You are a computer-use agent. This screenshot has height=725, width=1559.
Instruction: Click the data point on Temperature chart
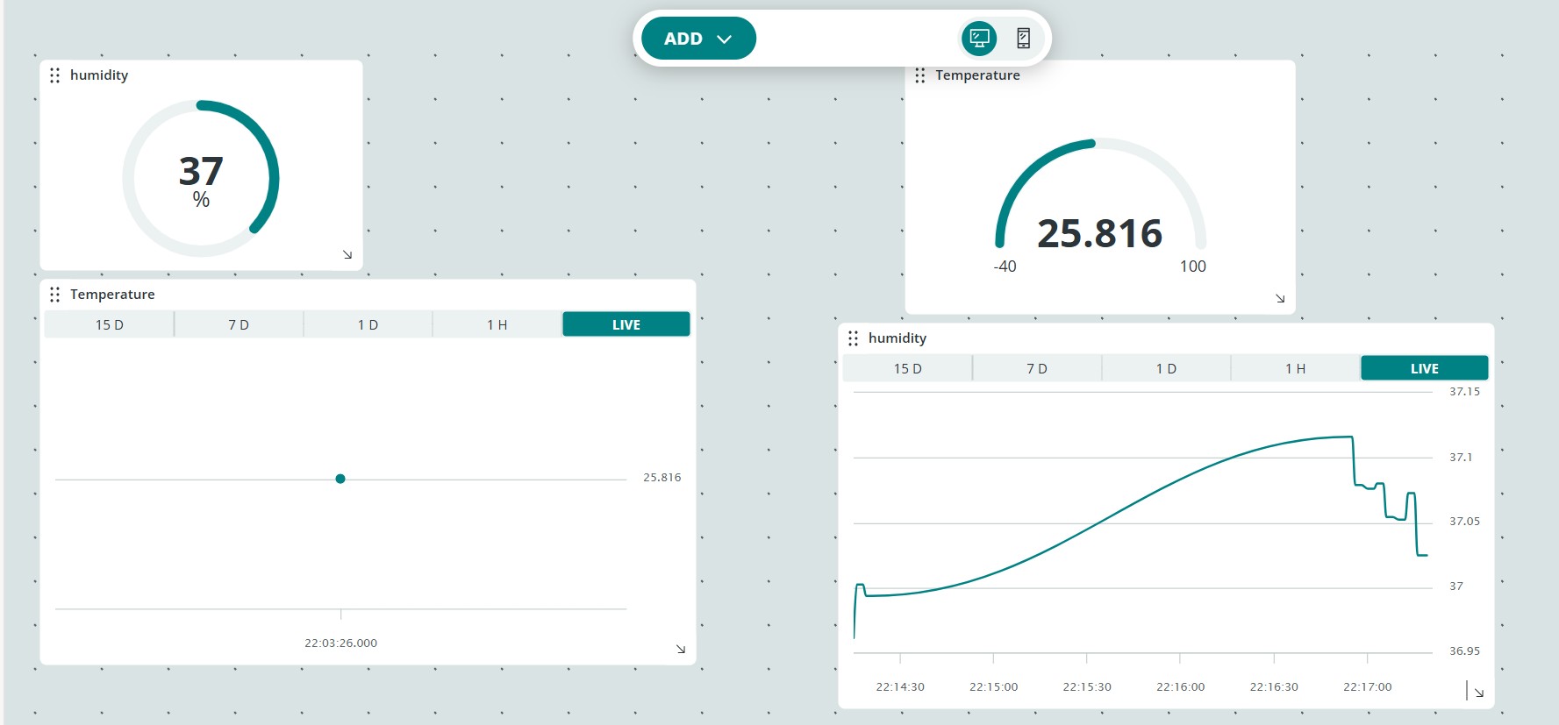pyautogui.click(x=340, y=479)
